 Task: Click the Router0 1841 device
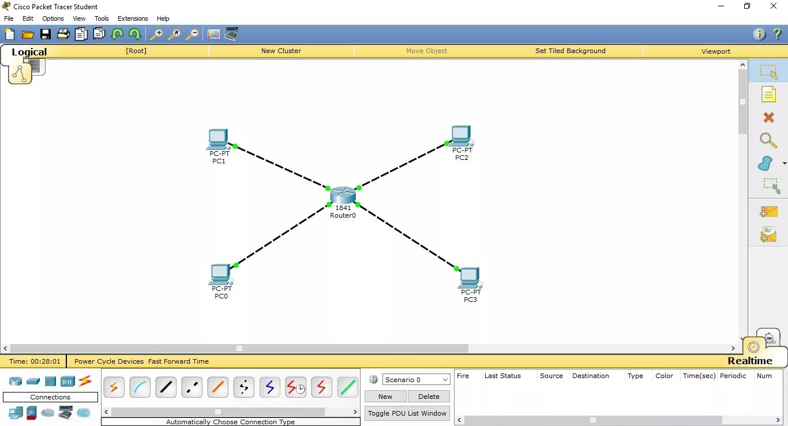(x=343, y=195)
